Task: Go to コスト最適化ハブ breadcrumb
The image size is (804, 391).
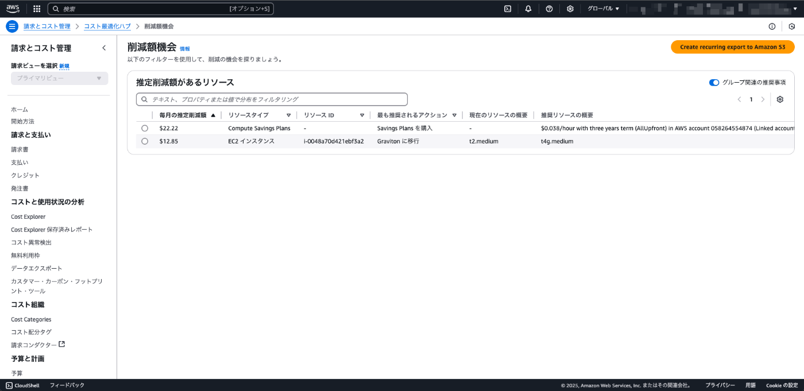Action: 107,26
